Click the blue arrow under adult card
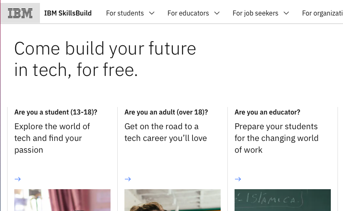343x211 pixels. (x=128, y=179)
